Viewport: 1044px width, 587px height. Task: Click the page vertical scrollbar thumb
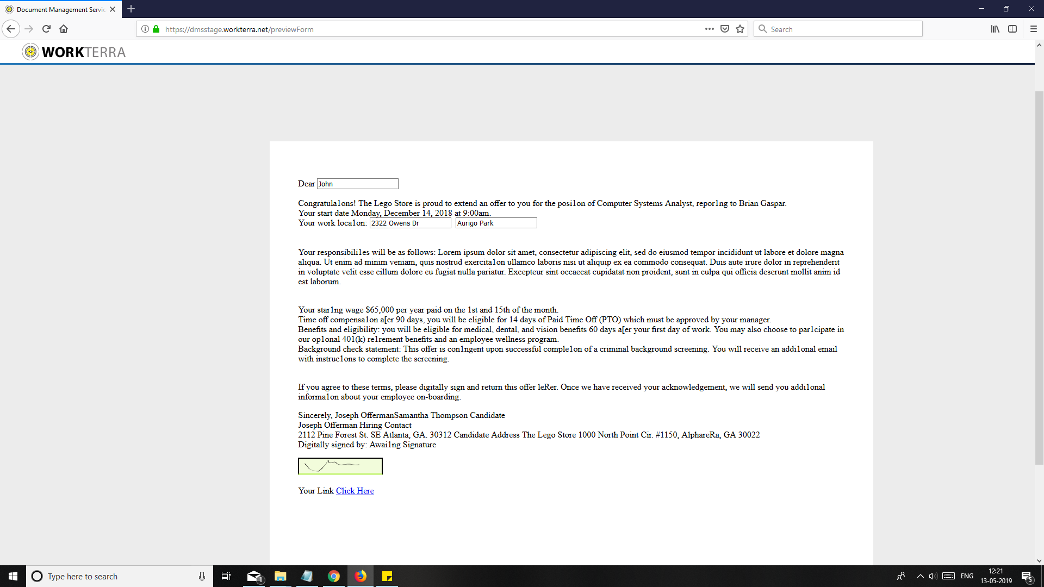coord(1039,277)
